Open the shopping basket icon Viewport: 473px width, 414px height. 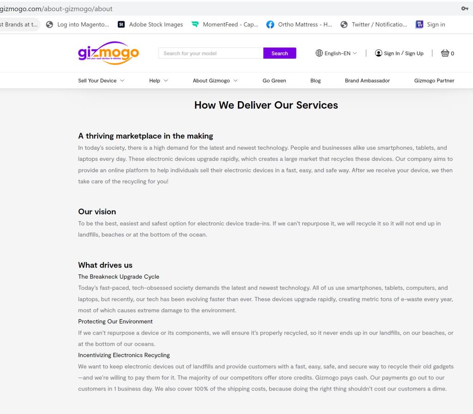pos(445,53)
